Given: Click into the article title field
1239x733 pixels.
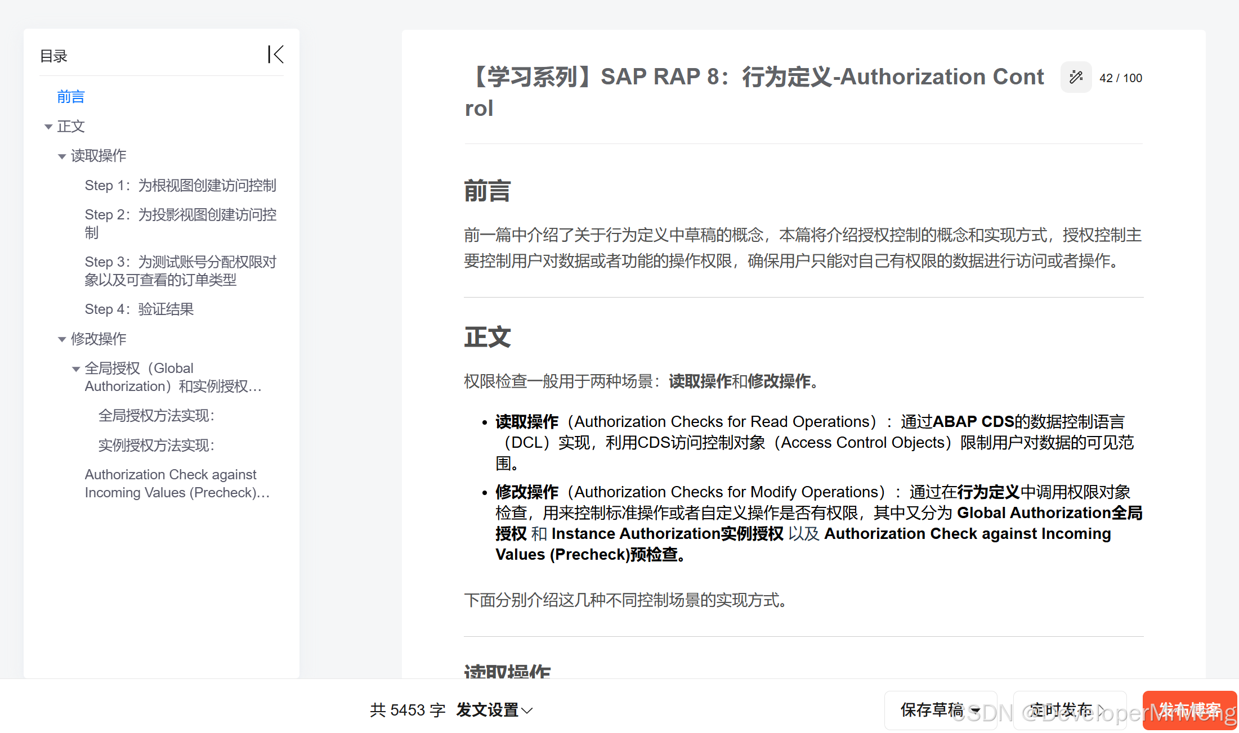Looking at the screenshot, I should [754, 77].
